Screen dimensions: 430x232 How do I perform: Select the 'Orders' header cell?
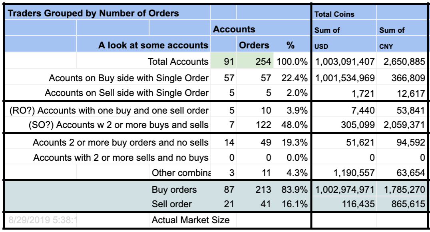coord(255,45)
